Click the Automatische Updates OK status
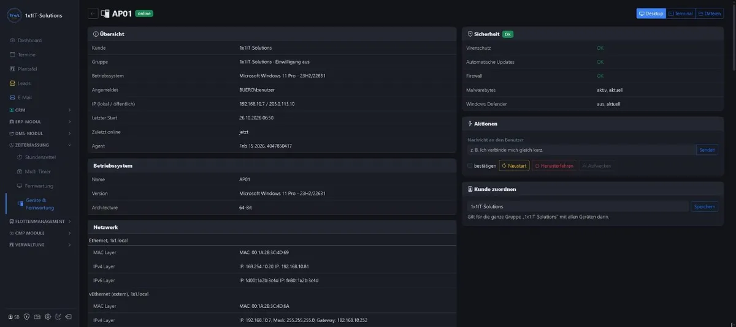736x327 pixels. pos(600,62)
